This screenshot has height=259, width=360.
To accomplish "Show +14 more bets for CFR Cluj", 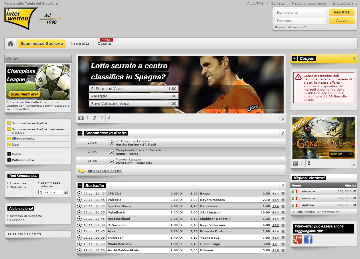I will 275,194.
